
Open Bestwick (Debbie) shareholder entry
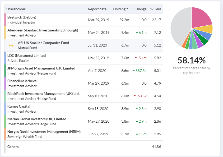point(22,17)
